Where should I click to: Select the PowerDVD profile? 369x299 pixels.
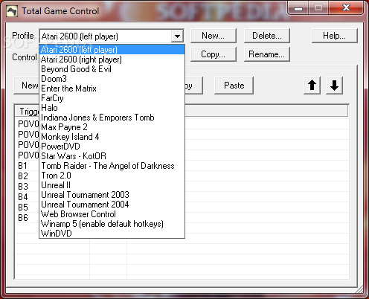[x=112, y=147]
